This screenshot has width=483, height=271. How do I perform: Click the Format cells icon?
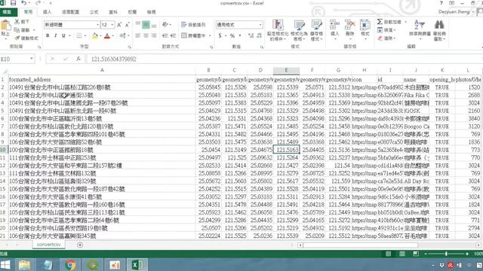pyautogui.click(x=365, y=25)
